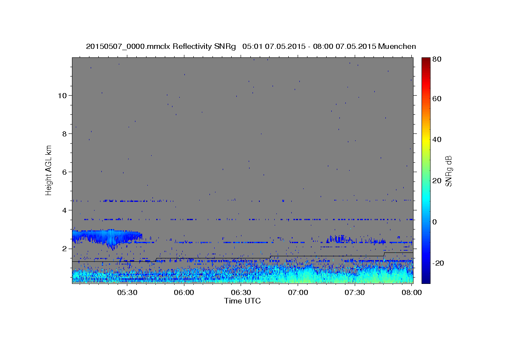Click the 07:00 time tick label
The height and width of the screenshot is (340, 511).
[x=298, y=292]
